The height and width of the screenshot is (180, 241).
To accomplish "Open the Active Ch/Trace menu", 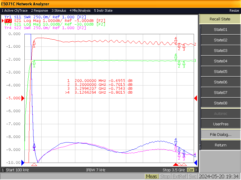I will click(x=14, y=10).
